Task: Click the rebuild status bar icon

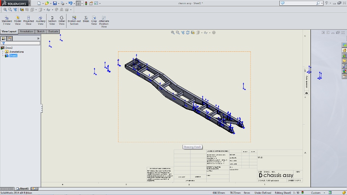Action: tap(303, 192)
